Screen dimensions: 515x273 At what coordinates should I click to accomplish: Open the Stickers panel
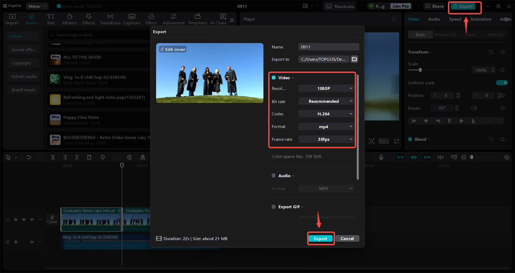pos(69,19)
